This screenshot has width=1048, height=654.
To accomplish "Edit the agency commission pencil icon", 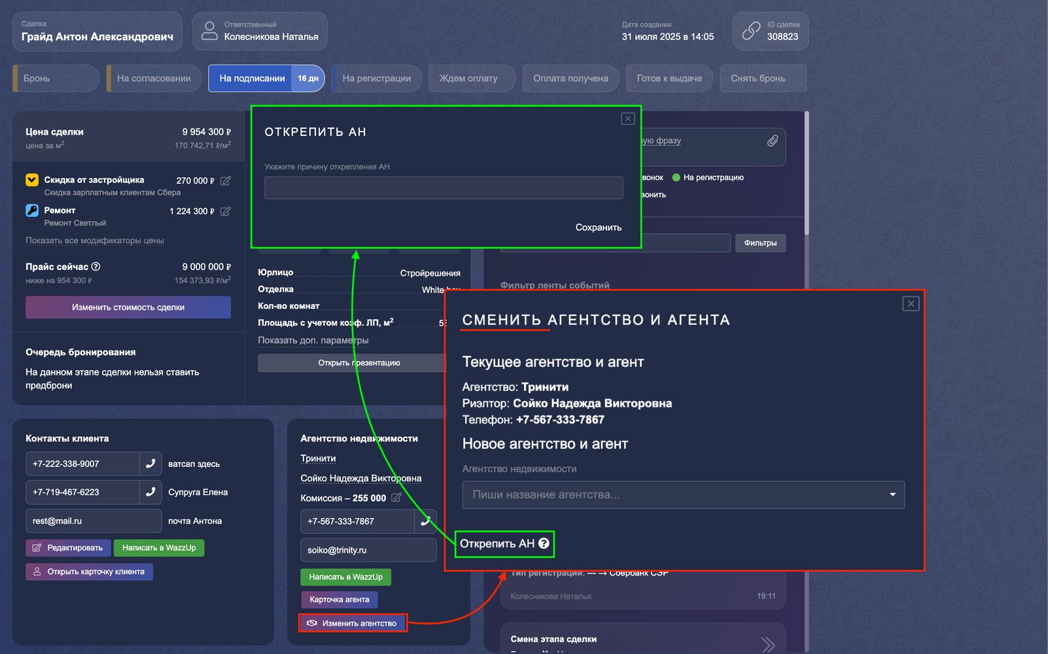I will (x=396, y=498).
